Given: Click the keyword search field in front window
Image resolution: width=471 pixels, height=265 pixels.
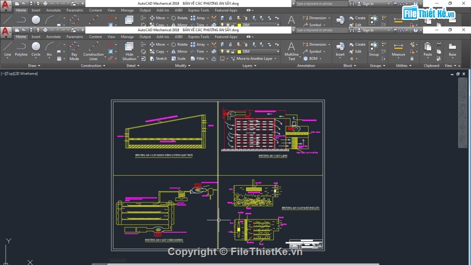Looking at the screenshot, I should click(x=321, y=30).
